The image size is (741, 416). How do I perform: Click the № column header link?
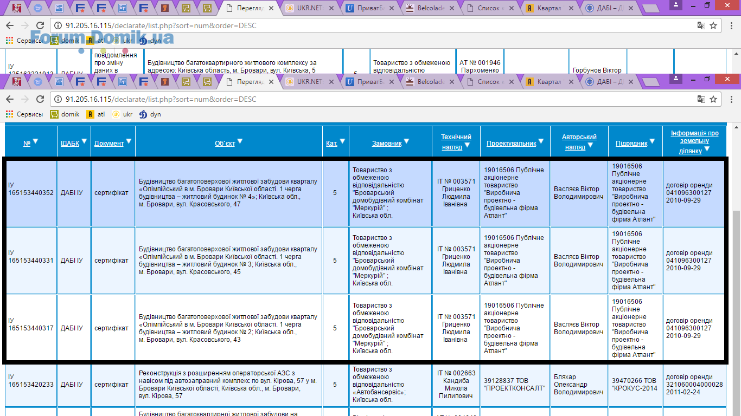click(27, 144)
